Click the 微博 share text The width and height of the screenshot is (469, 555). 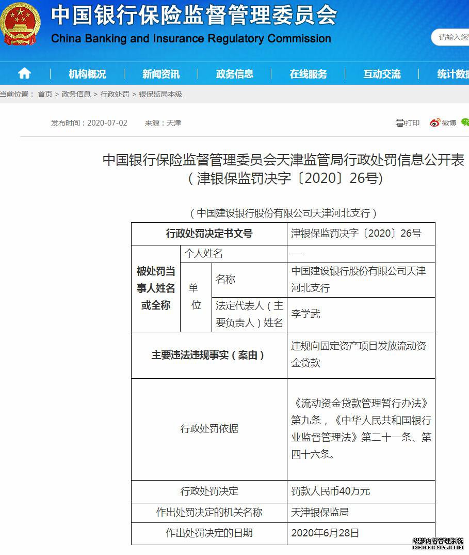449,123
